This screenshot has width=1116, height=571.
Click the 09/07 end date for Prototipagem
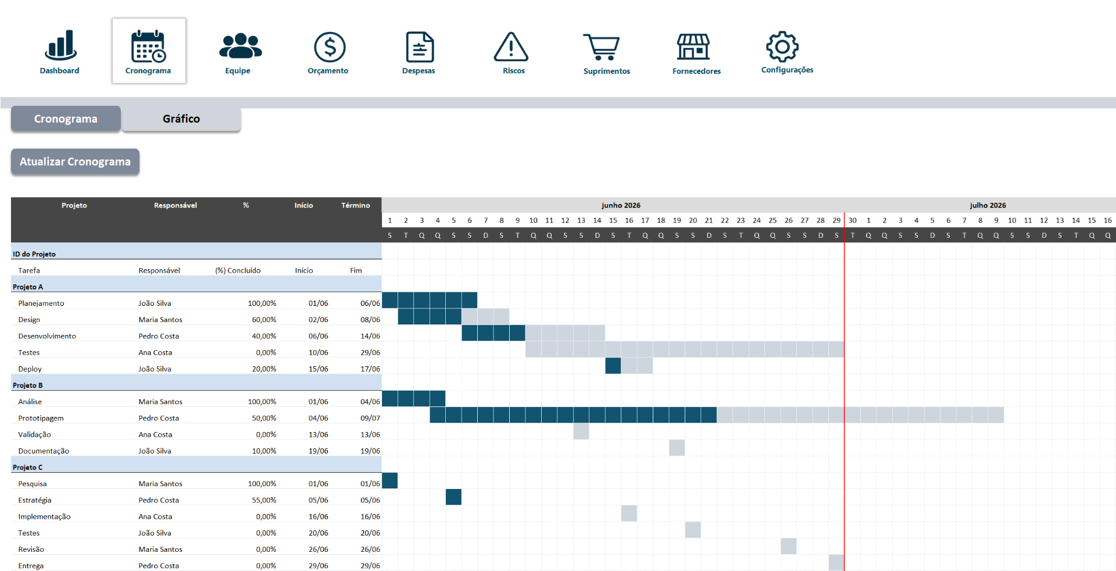(370, 418)
